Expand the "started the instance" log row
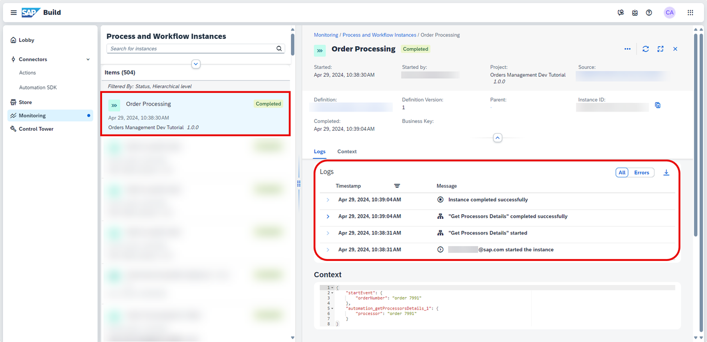The width and height of the screenshot is (707, 342). point(328,250)
